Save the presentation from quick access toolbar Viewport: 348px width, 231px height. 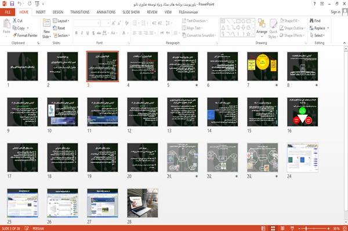[x=12, y=3]
